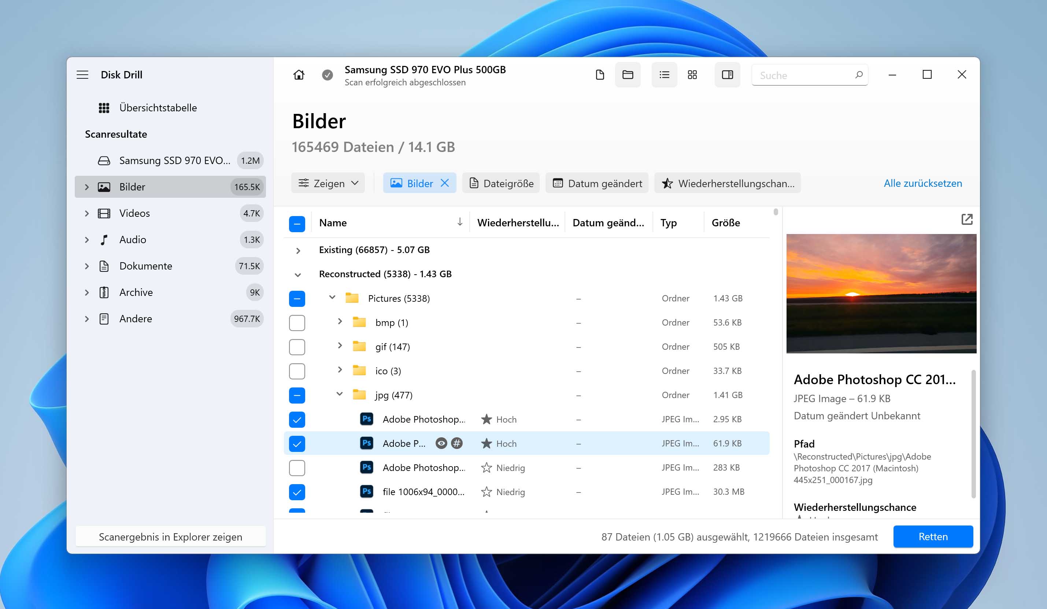Toggle the select-all checkbox in header

pyautogui.click(x=297, y=224)
